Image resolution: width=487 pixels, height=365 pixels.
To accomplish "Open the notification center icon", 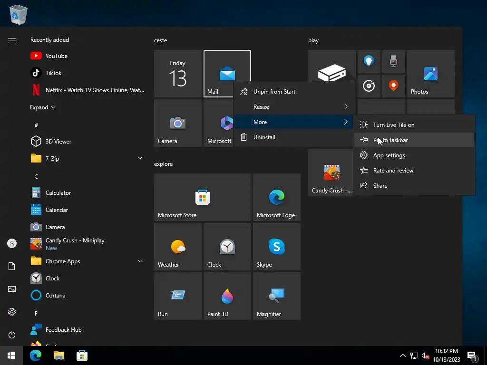I will point(472,355).
